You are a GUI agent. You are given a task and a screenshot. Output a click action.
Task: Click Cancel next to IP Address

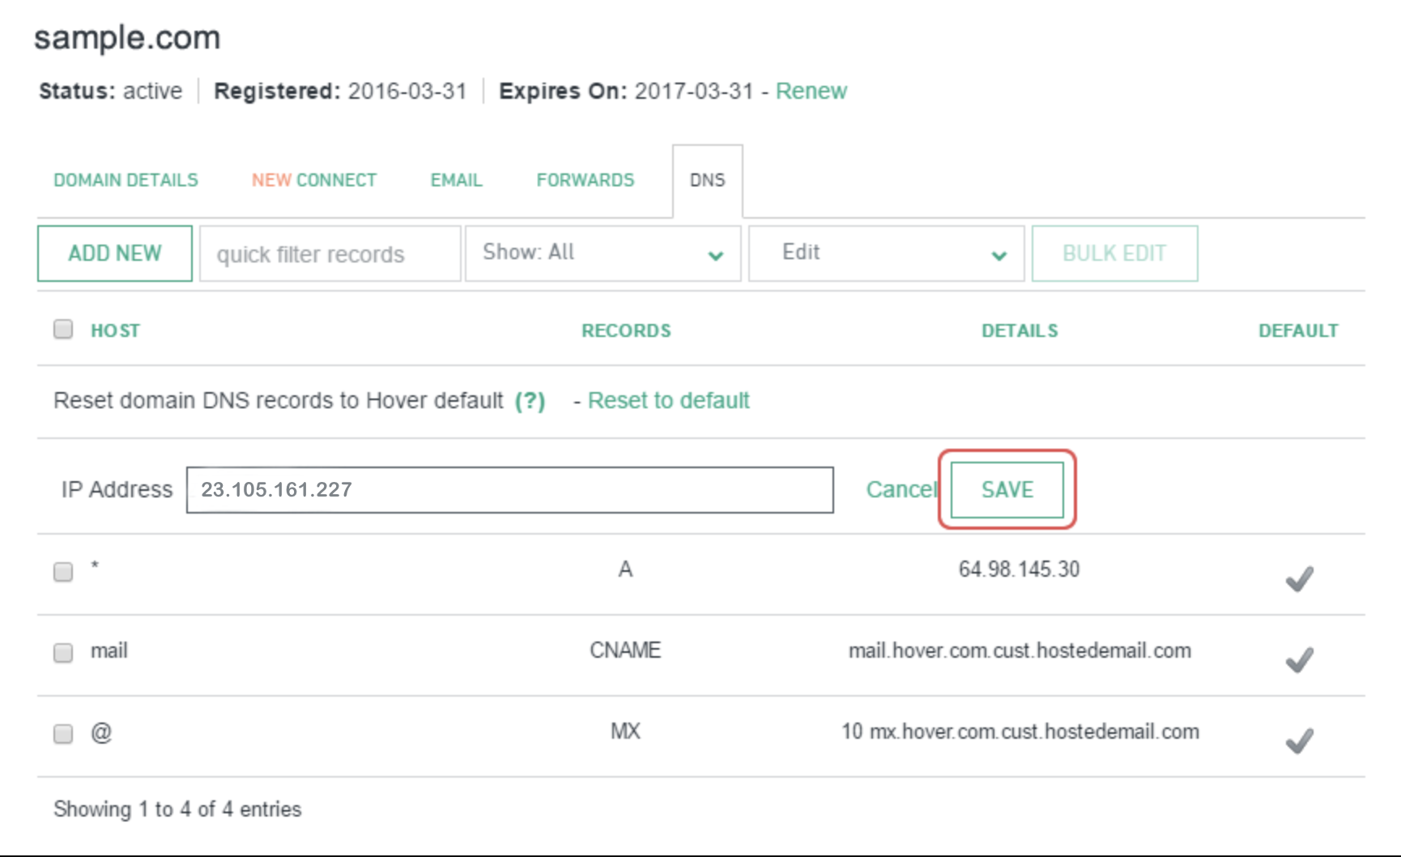pyautogui.click(x=901, y=489)
